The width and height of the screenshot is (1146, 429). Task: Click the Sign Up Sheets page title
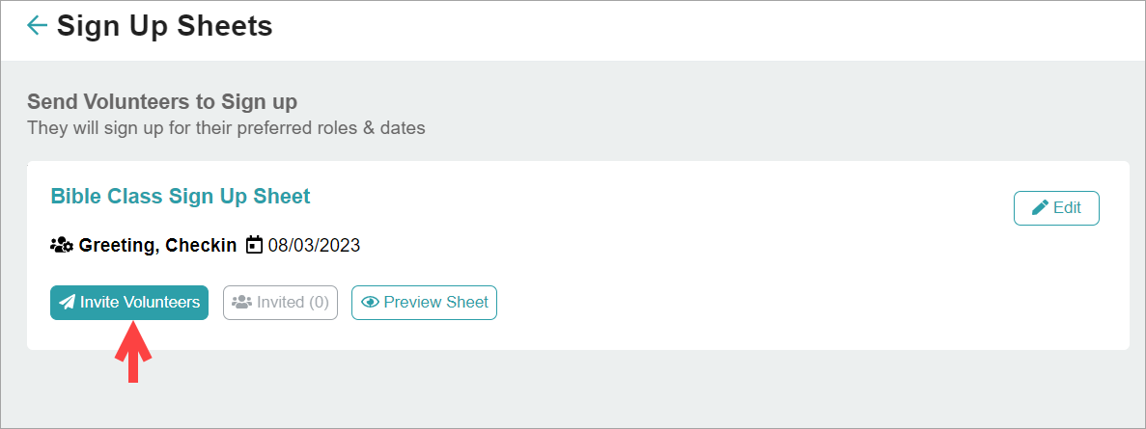click(164, 26)
